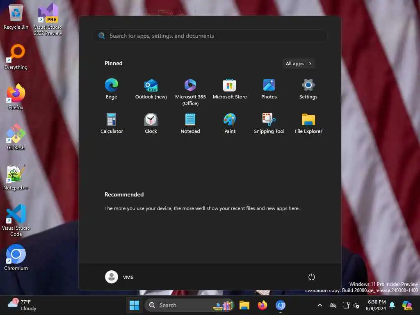Open Snipping Tool pinned app
Image resolution: width=420 pixels, height=315 pixels.
pyautogui.click(x=269, y=123)
